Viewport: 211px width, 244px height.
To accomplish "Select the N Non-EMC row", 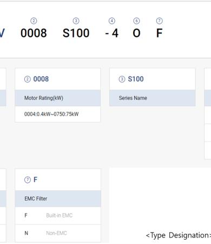I will tap(58, 233).
